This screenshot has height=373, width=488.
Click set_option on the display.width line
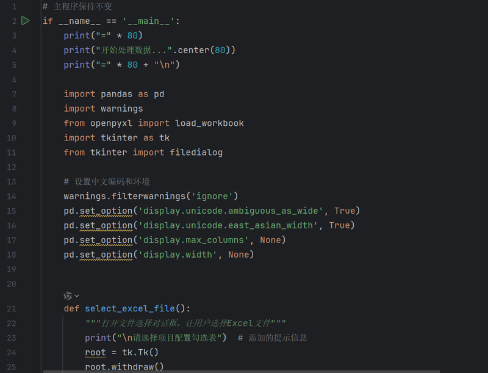click(x=106, y=255)
